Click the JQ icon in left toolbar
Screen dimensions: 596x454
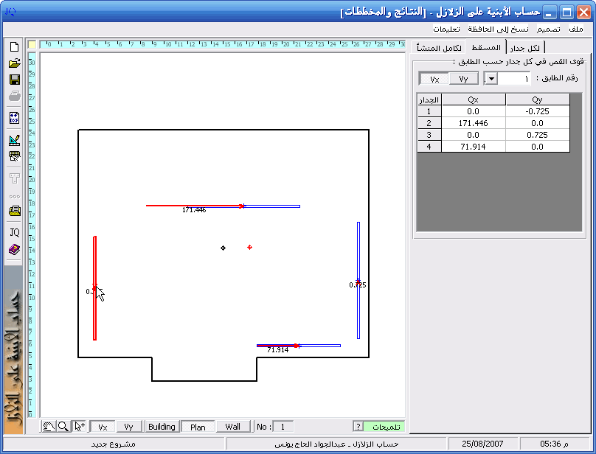pyautogui.click(x=14, y=232)
